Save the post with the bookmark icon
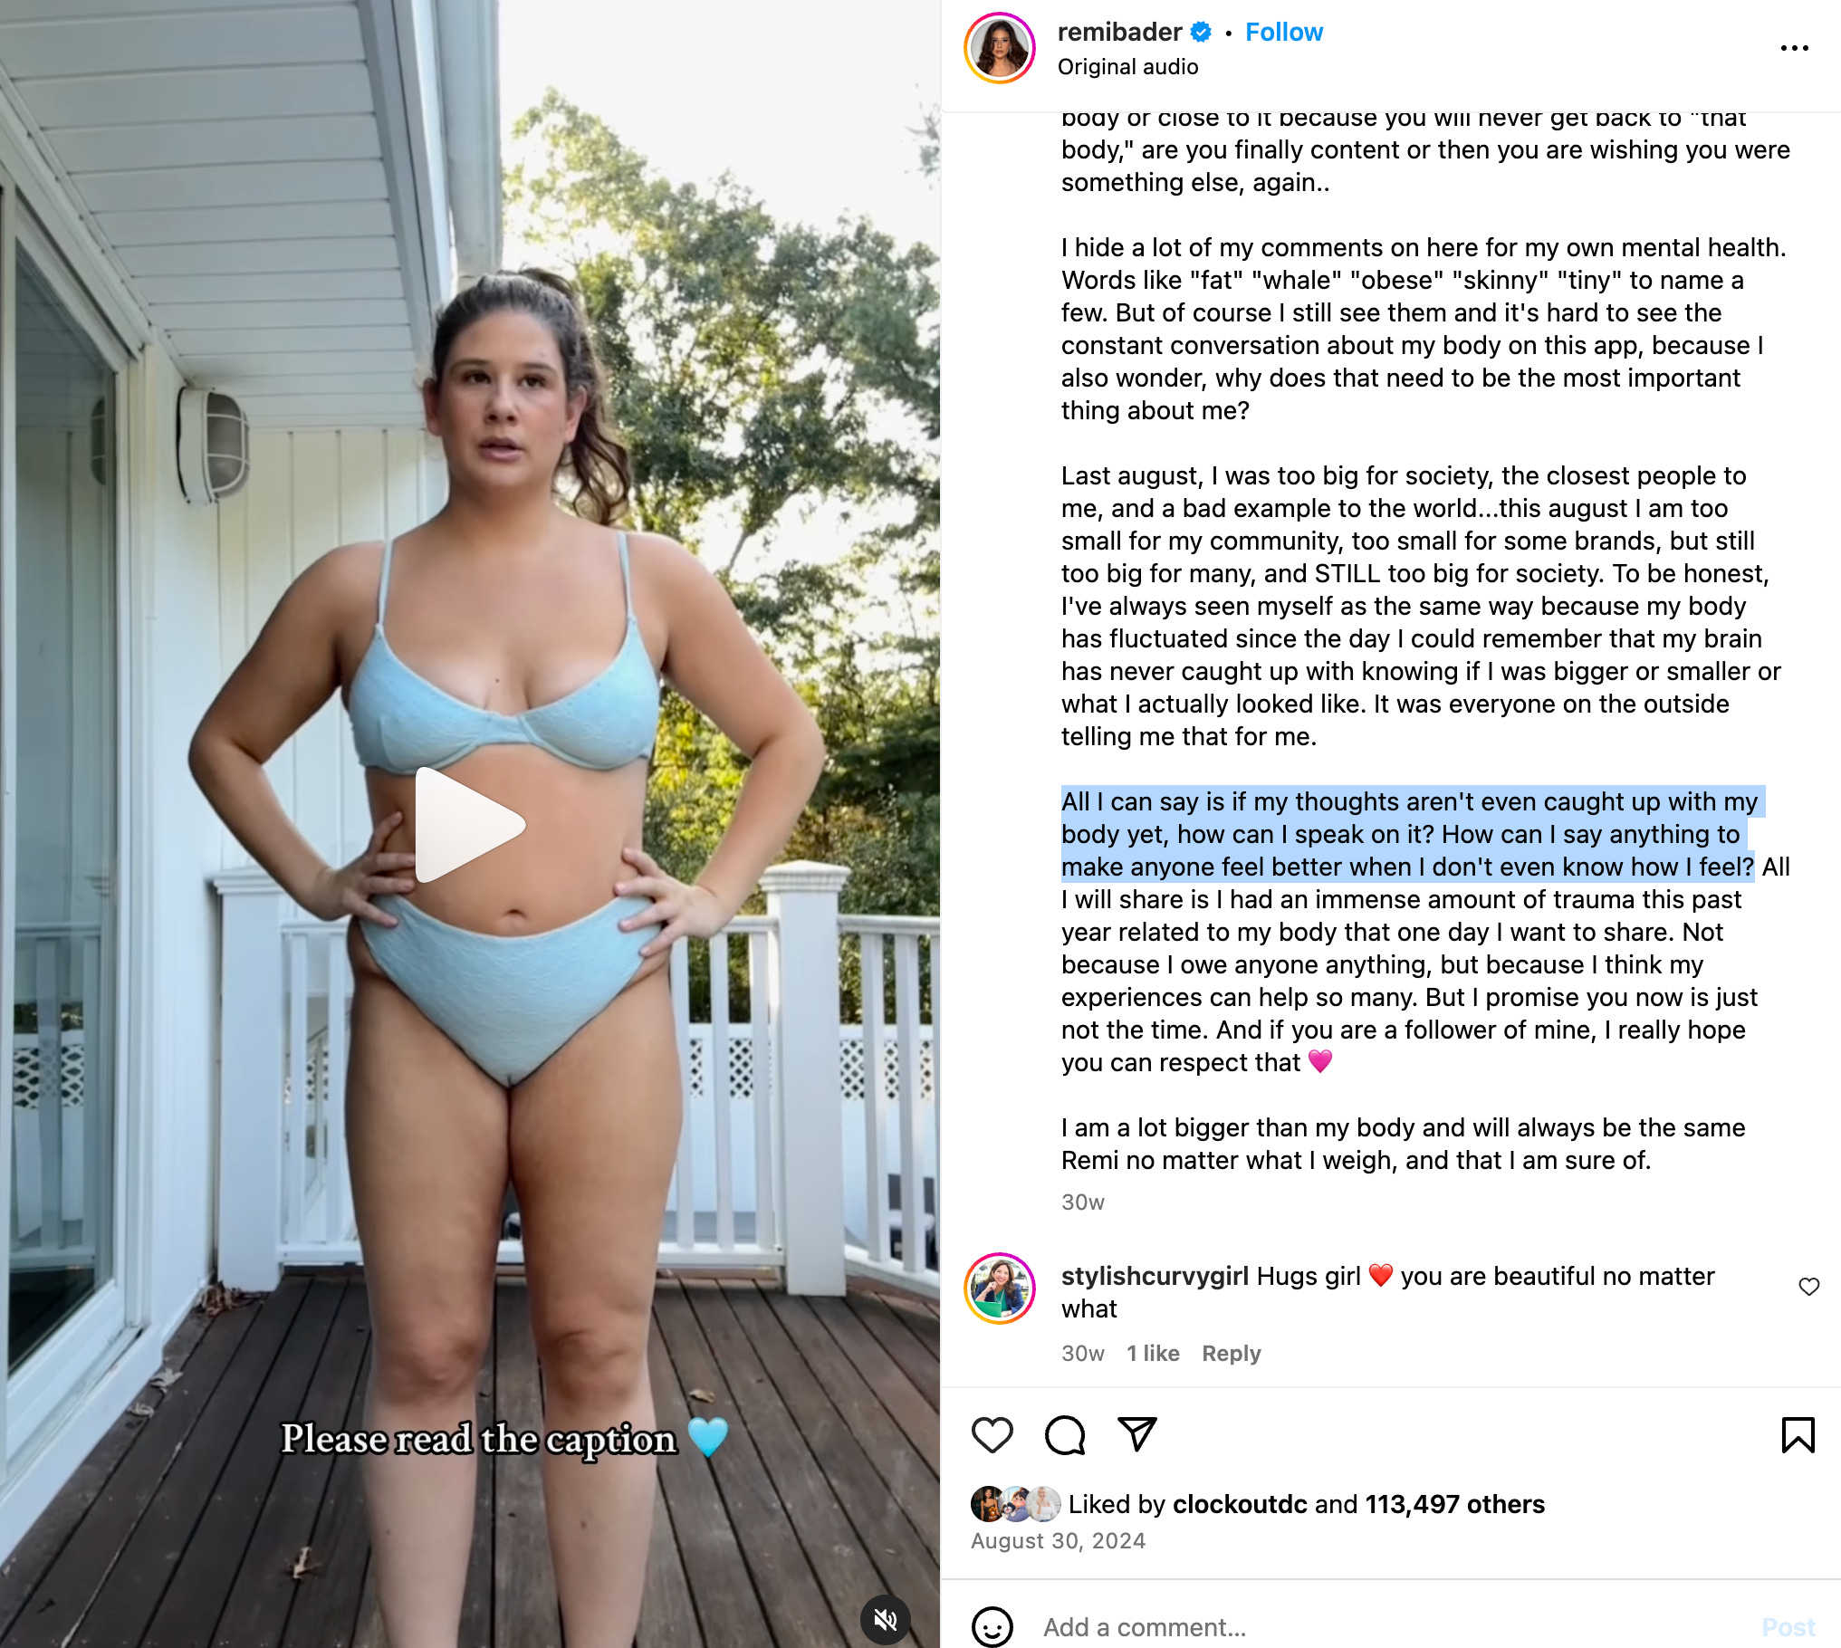This screenshot has width=1841, height=1648. pyautogui.click(x=1798, y=1435)
